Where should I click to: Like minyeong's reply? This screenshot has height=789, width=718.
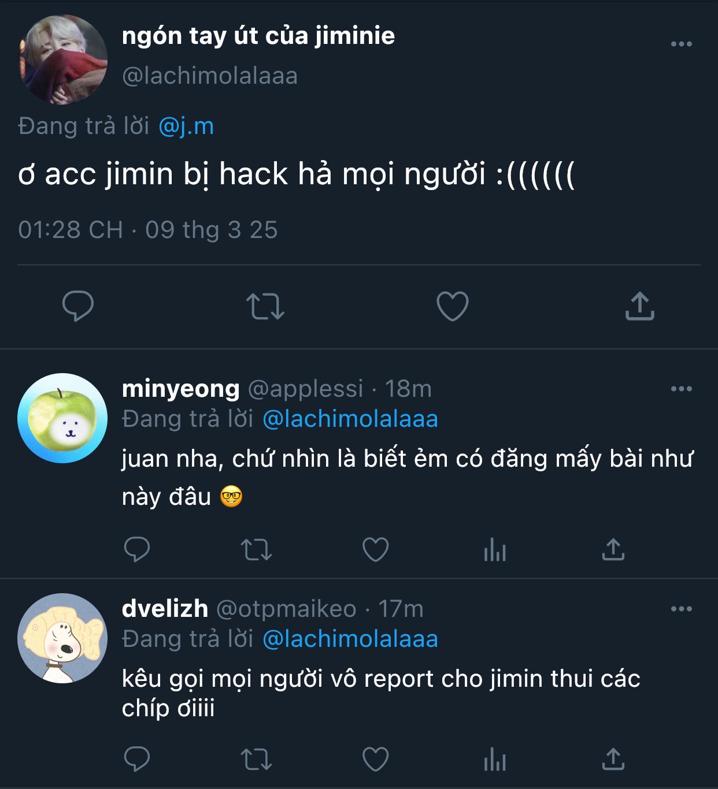click(375, 549)
